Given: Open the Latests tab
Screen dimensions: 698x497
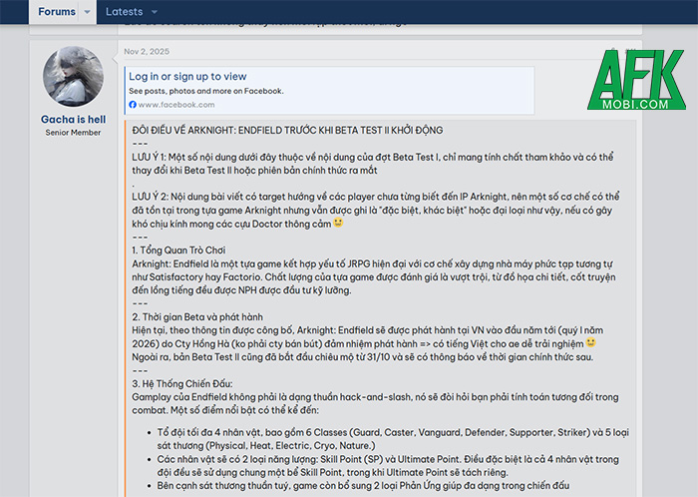Looking at the screenshot, I should click(124, 12).
